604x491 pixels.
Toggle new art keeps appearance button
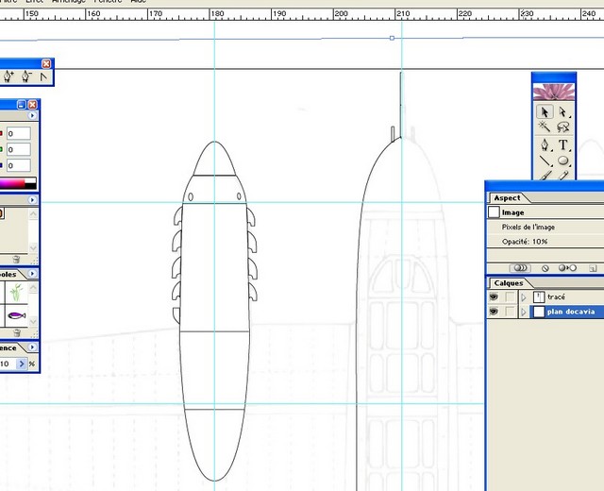coord(520,268)
